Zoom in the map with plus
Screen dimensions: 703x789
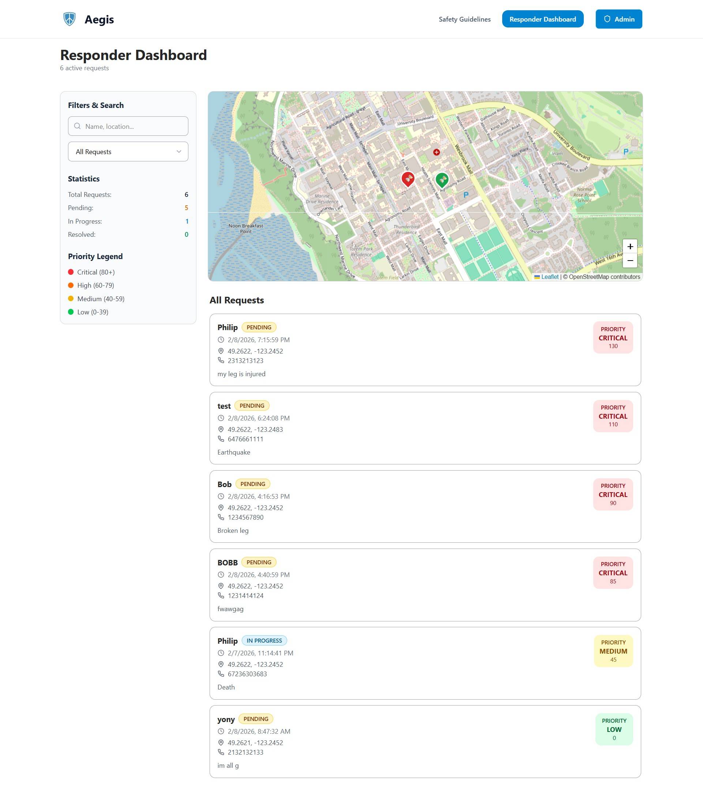(630, 246)
